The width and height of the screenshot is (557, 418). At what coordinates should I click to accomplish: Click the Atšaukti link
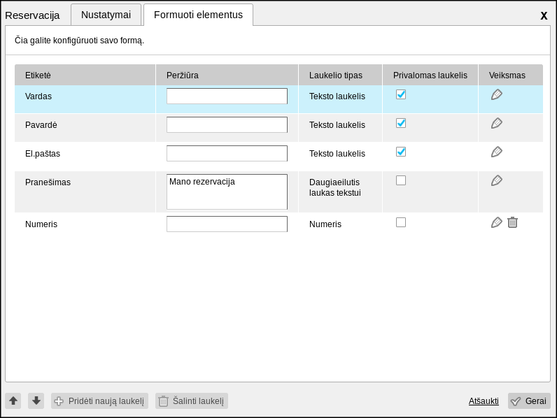484,401
